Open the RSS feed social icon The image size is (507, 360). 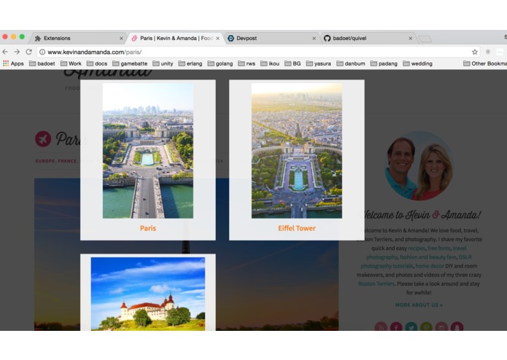(381, 326)
